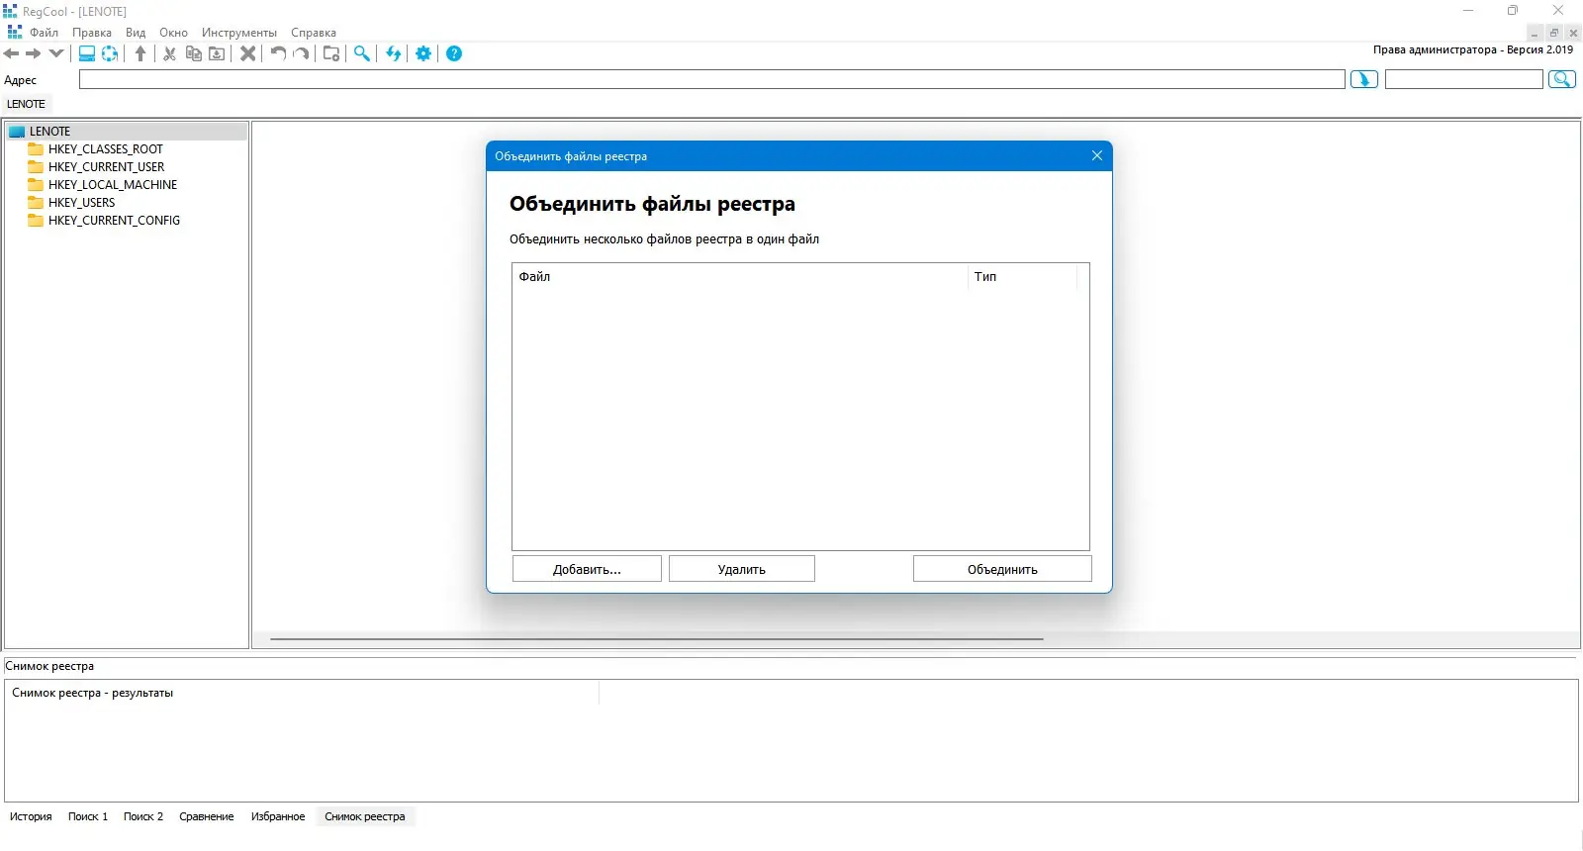
Task: Restore the inner LENOTE document window
Action: 1554,33
